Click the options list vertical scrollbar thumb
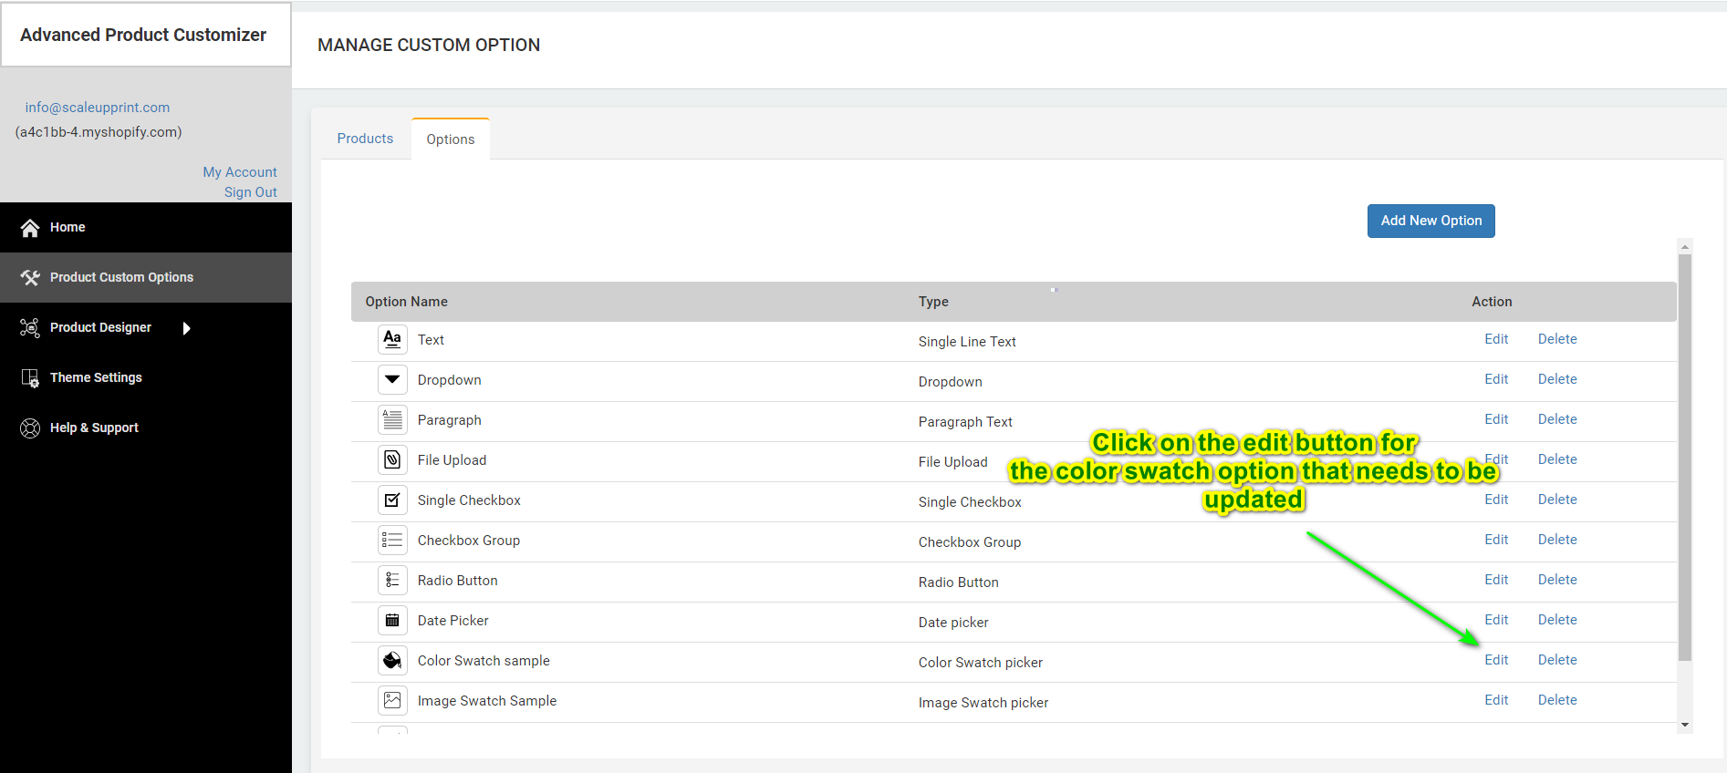This screenshot has height=773, width=1727. 1685,458
